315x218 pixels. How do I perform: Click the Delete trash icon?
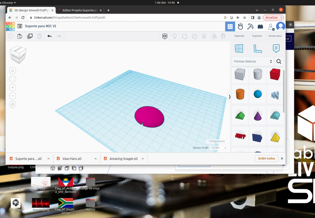tap(39, 36)
